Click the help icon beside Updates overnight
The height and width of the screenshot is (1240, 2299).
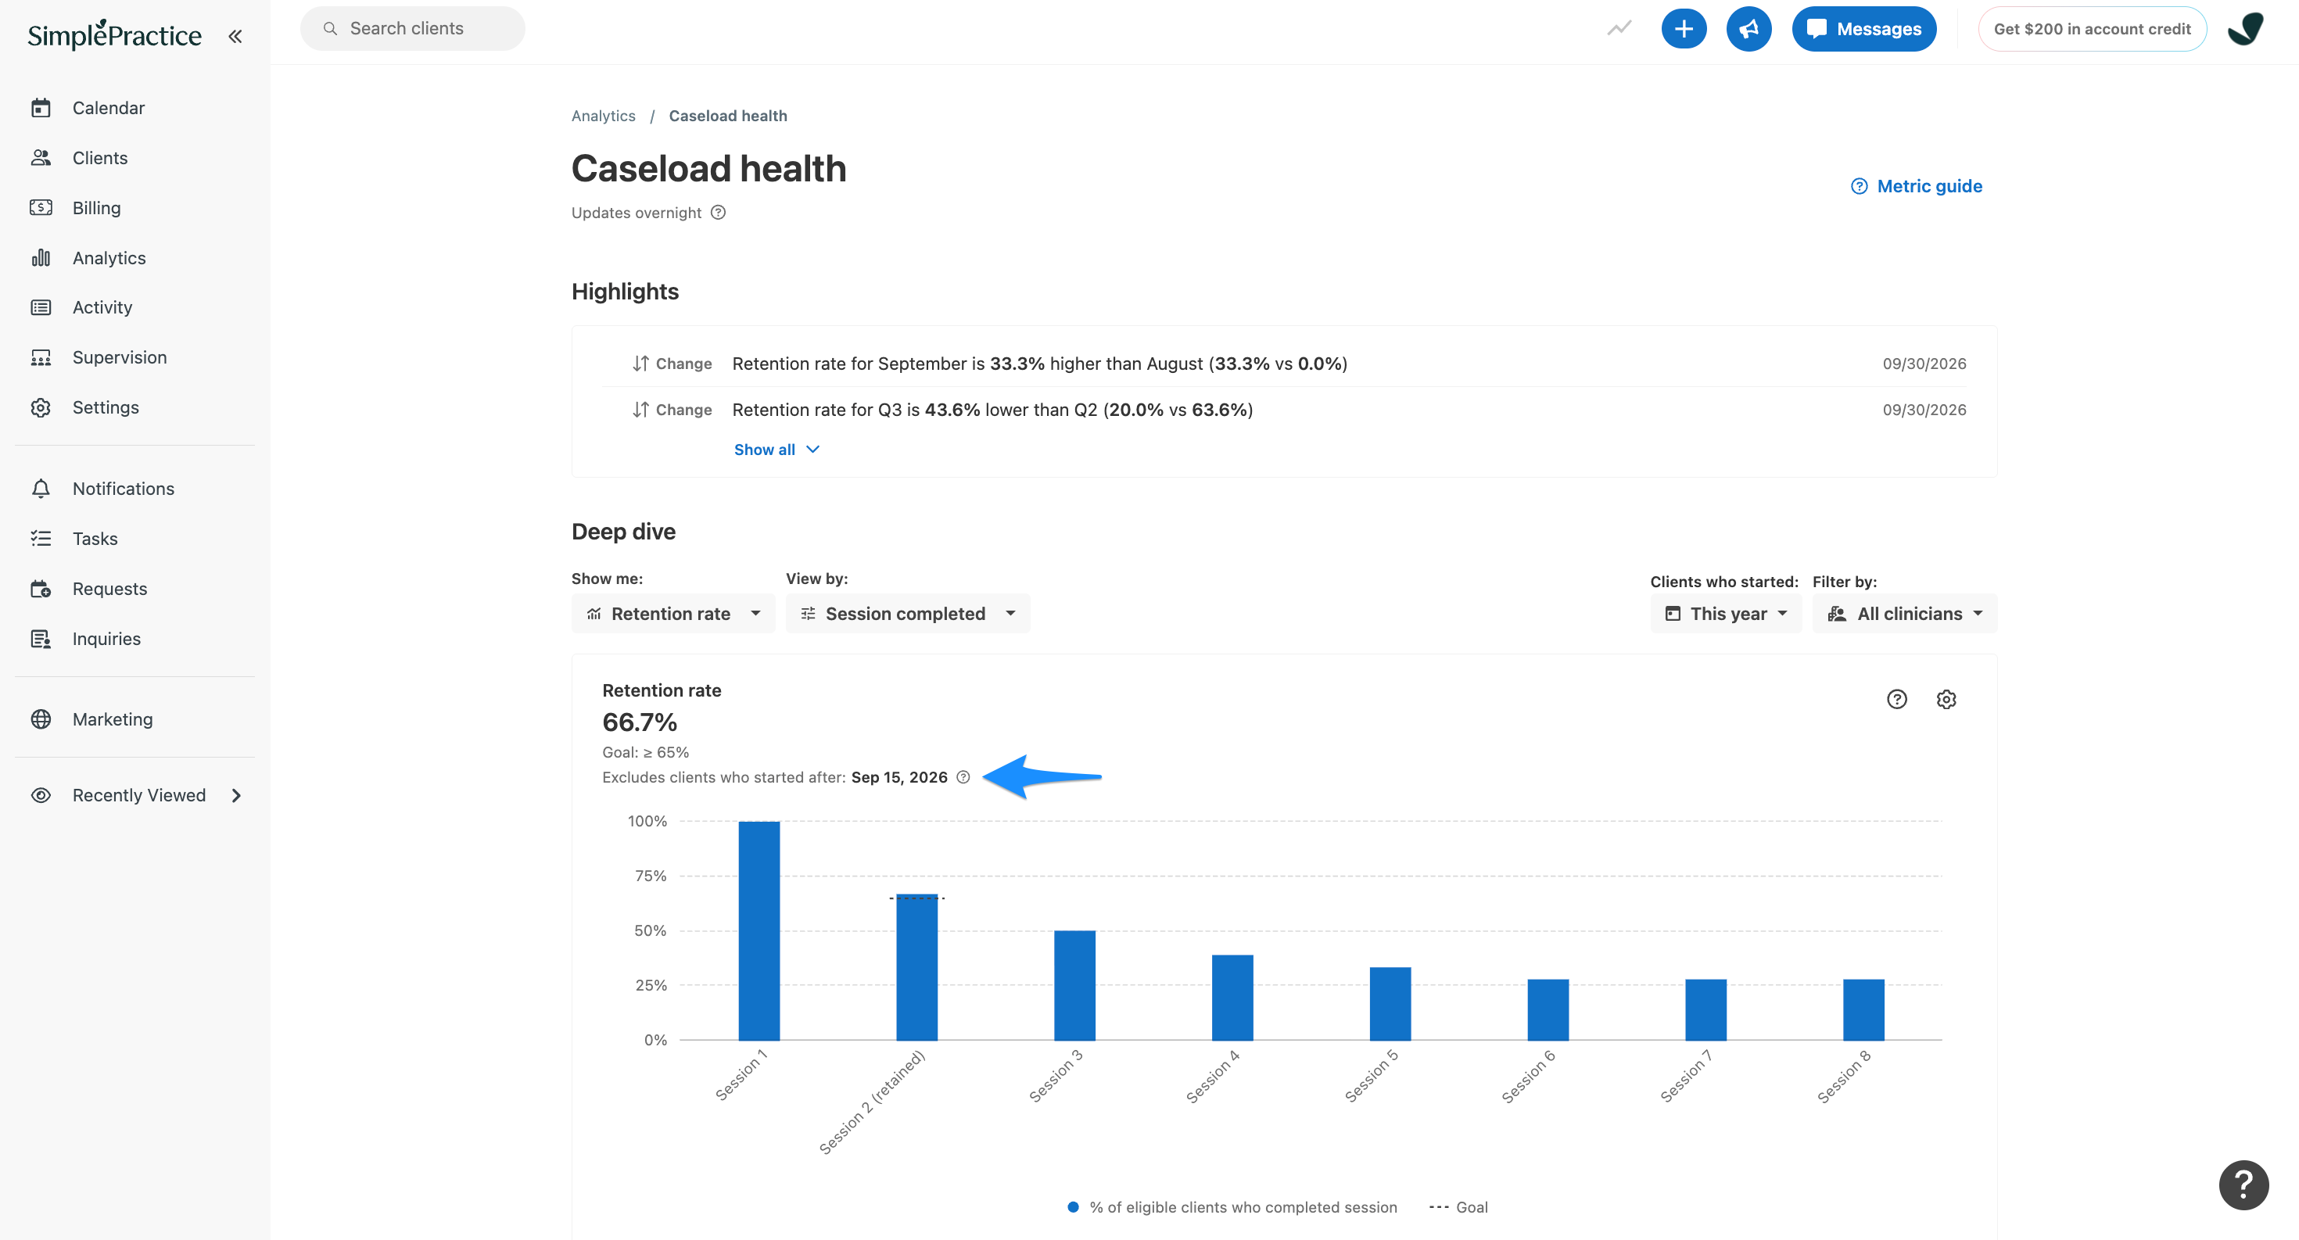pyautogui.click(x=719, y=213)
